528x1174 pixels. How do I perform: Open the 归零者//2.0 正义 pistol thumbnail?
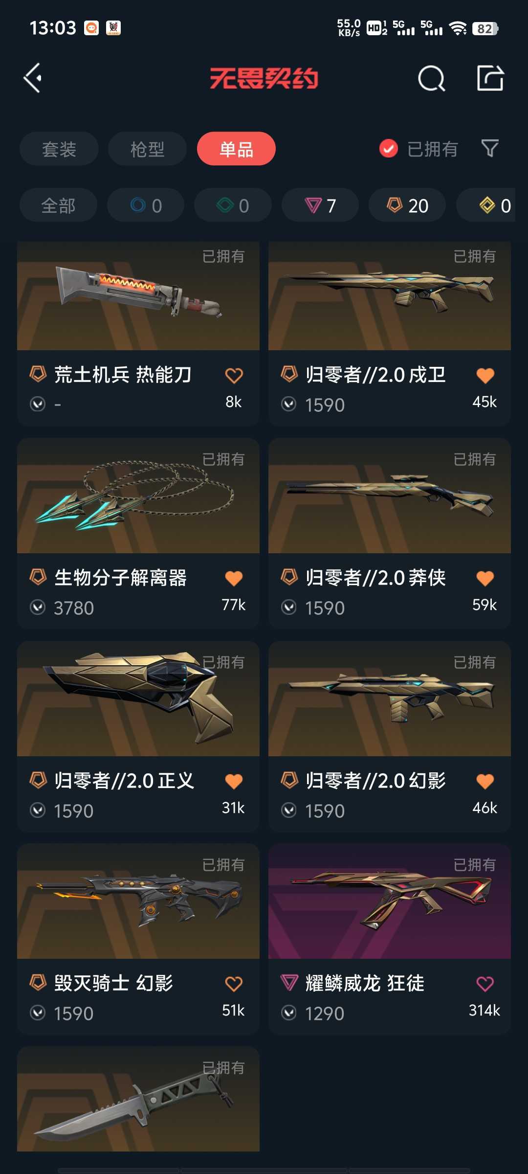coord(138,699)
